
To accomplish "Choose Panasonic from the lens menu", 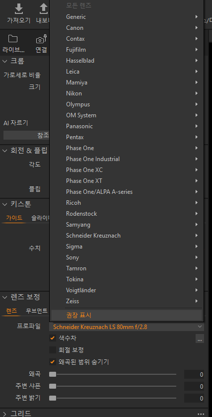I will click(127, 126).
